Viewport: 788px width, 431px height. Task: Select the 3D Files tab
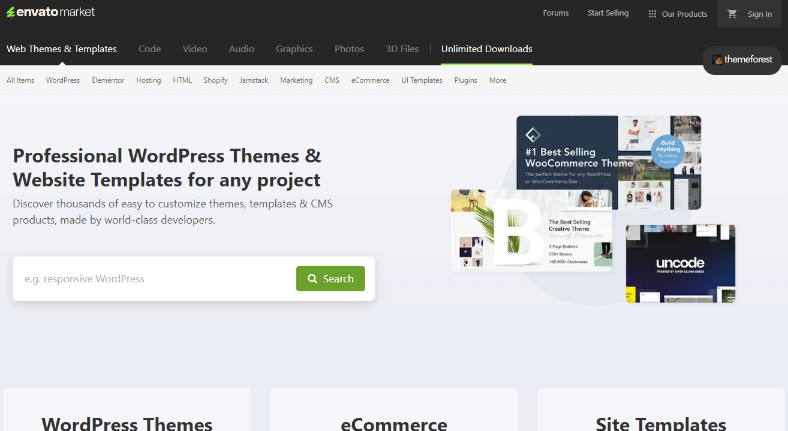[402, 49]
